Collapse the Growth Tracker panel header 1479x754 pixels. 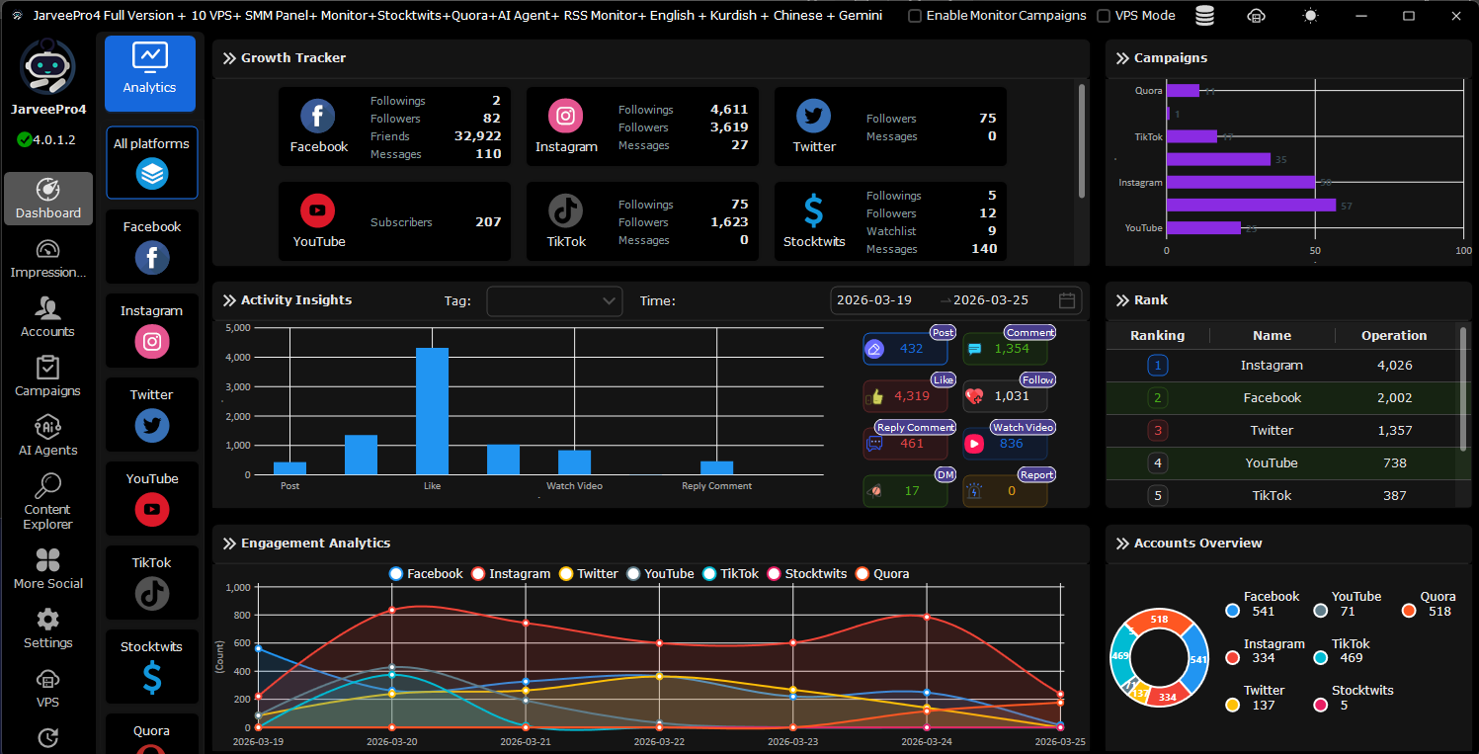click(x=229, y=58)
